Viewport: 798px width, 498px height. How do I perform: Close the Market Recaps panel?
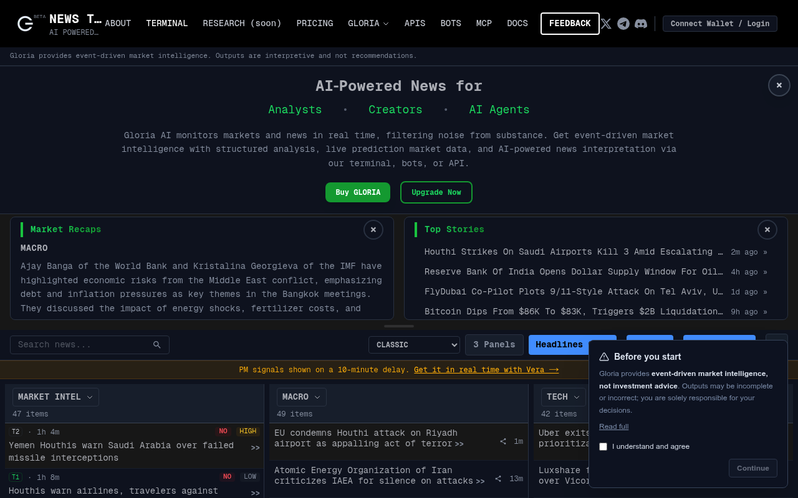click(x=373, y=230)
